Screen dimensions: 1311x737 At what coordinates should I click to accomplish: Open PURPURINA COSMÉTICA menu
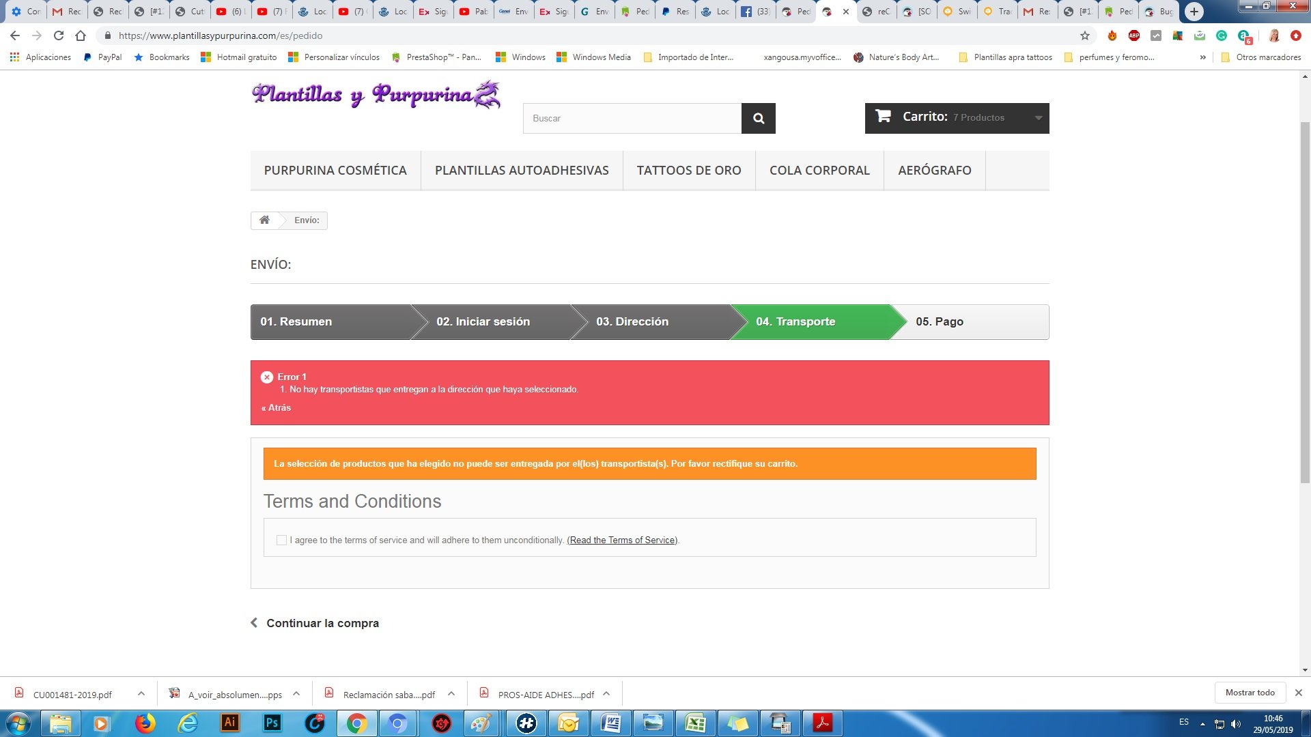(x=335, y=171)
